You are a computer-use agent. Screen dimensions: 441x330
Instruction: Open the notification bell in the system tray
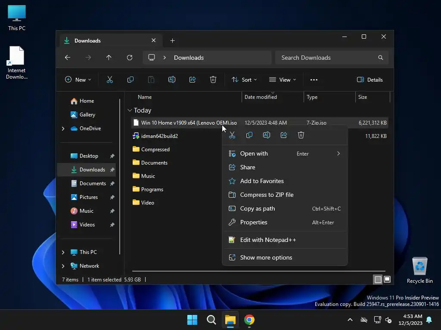click(x=429, y=320)
